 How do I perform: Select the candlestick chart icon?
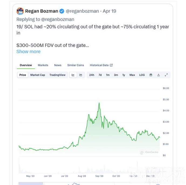81,75
